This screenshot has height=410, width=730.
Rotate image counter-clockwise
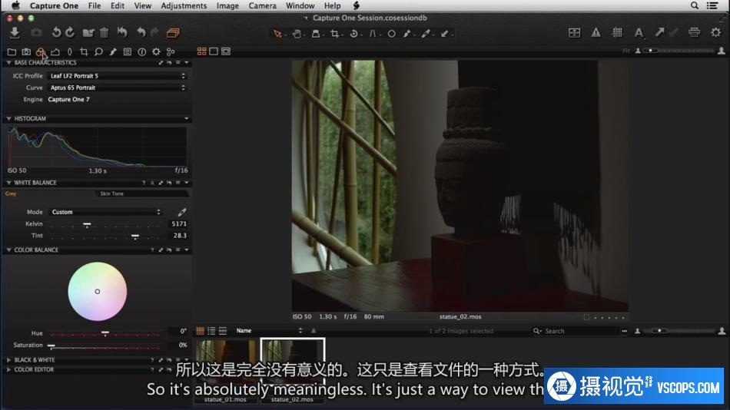tap(56, 32)
